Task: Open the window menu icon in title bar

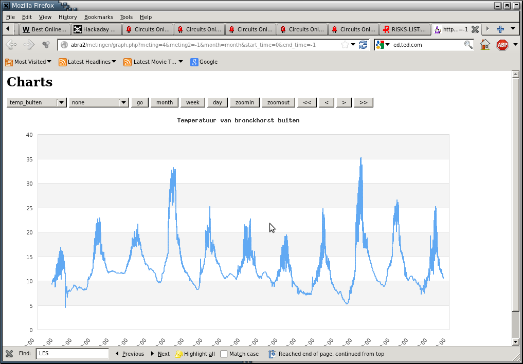Action: 6,5
